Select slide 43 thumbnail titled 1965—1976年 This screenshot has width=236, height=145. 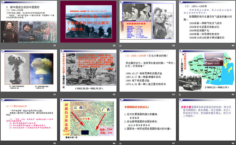tap(148, 71)
